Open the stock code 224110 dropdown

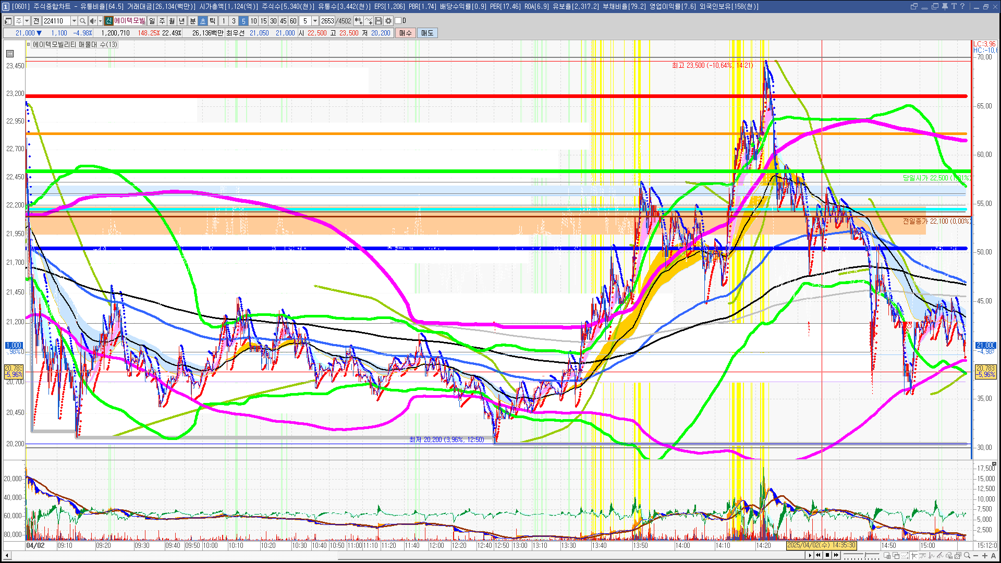[74, 21]
